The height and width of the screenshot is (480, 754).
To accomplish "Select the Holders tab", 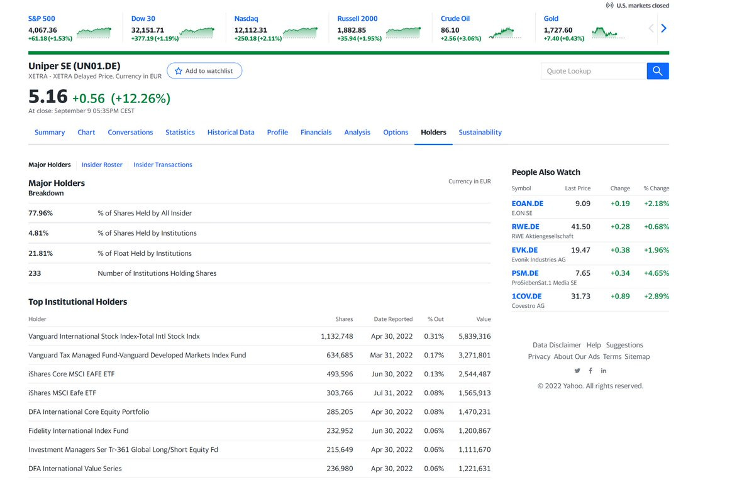I will pos(433,132).
